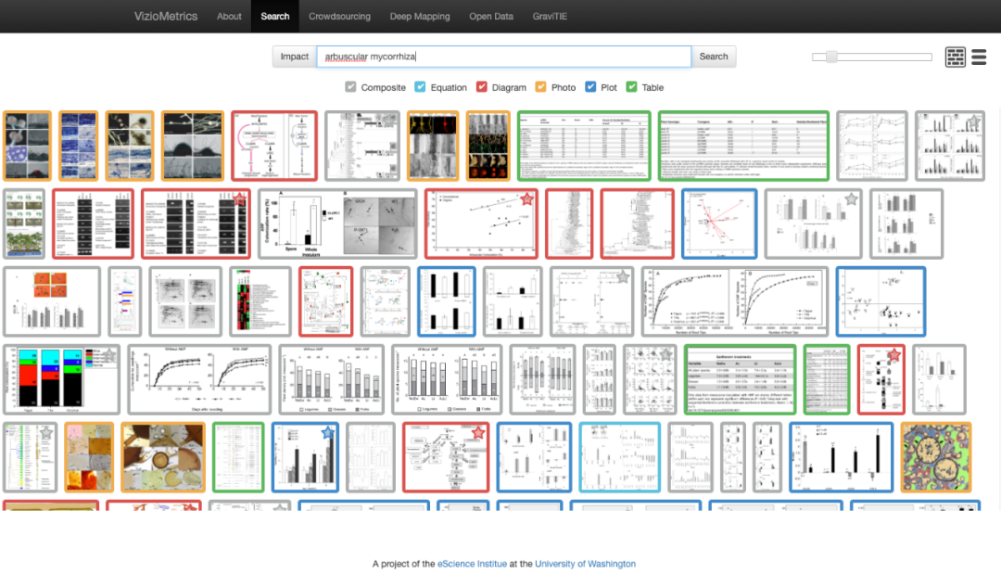Toggle the Table checkbox
This screenshot has height=574, width=1001.
point(631,87)
